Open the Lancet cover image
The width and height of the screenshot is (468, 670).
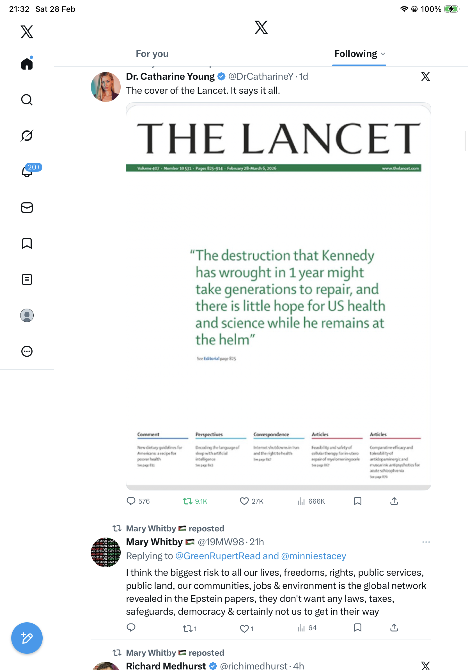point(278,296)
